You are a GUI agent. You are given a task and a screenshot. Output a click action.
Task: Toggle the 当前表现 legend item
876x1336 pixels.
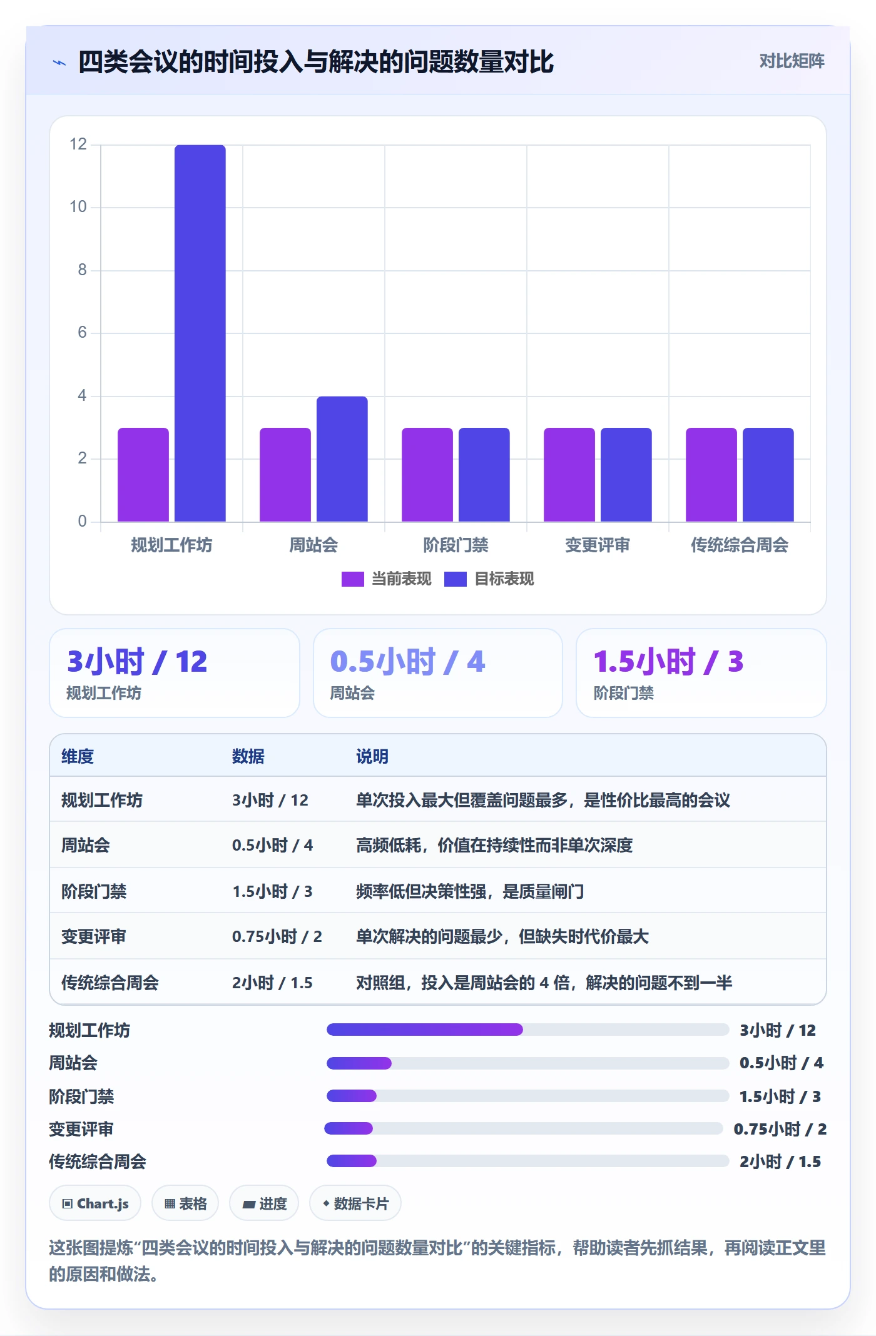386,579
